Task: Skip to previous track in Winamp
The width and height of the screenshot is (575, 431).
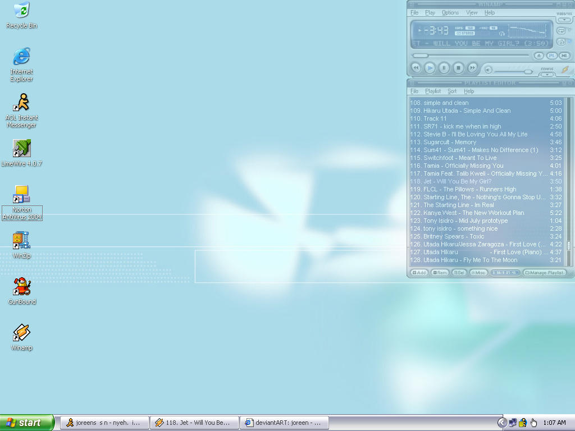Action: click(x=416, y=68)
